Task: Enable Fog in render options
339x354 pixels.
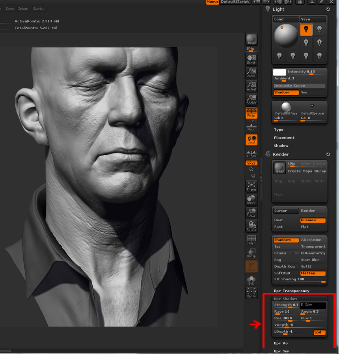Action: click(286, 260)
